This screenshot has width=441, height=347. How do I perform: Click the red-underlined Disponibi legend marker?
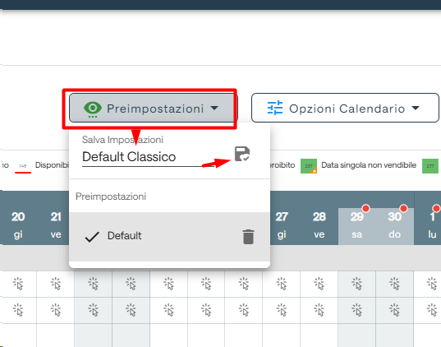(23, 168)
